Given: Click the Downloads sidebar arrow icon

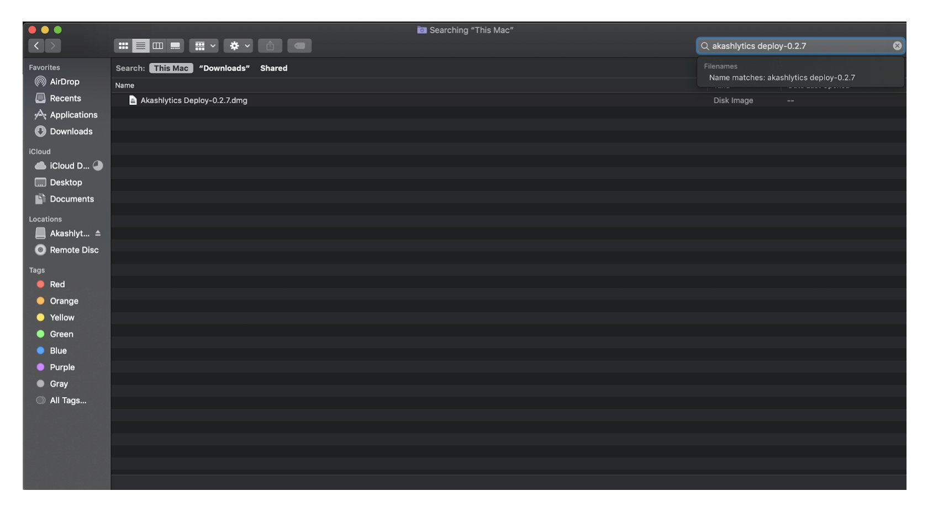Looking at the screenshot, I should click(x=40, y=131).
